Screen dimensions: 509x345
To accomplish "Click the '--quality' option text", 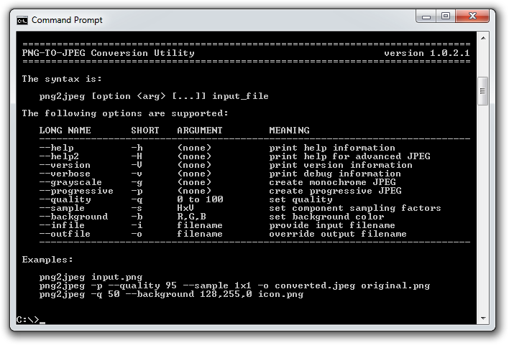I will click(x=65, y=199).
